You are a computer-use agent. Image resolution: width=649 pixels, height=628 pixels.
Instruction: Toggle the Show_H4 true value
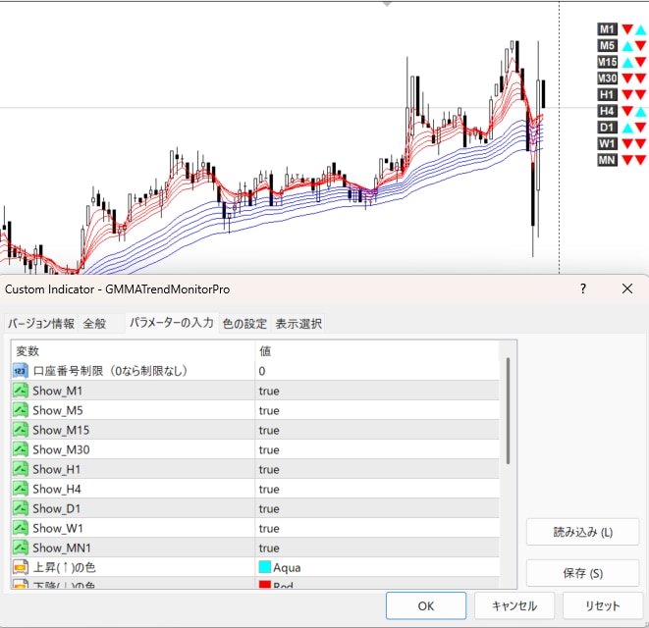point(377,489)
